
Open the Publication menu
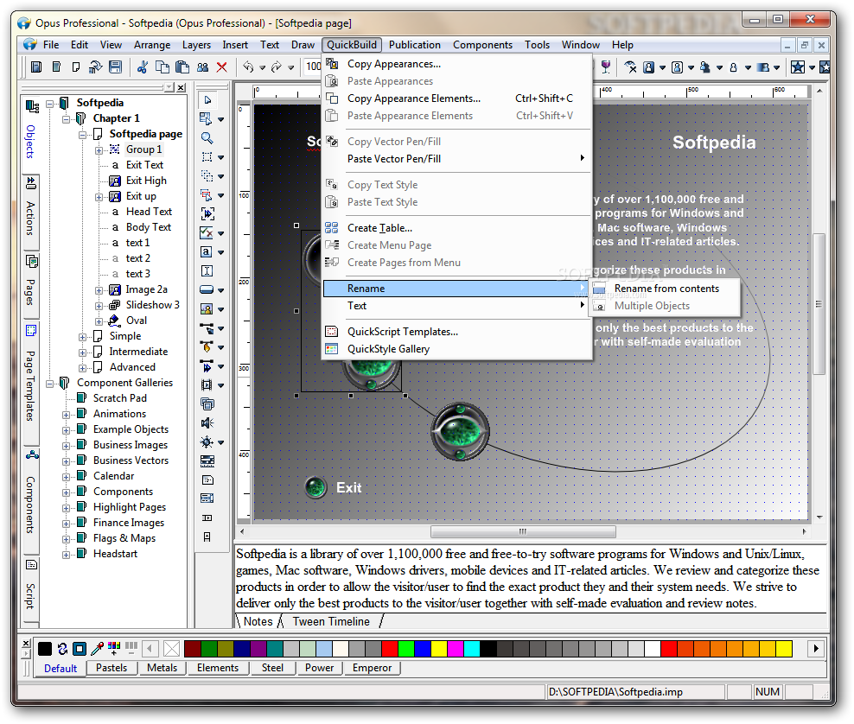click(415, 45)
